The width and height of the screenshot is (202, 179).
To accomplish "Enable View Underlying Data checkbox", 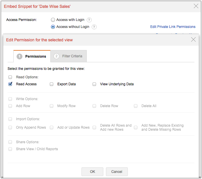I will [x=94, y=84].
